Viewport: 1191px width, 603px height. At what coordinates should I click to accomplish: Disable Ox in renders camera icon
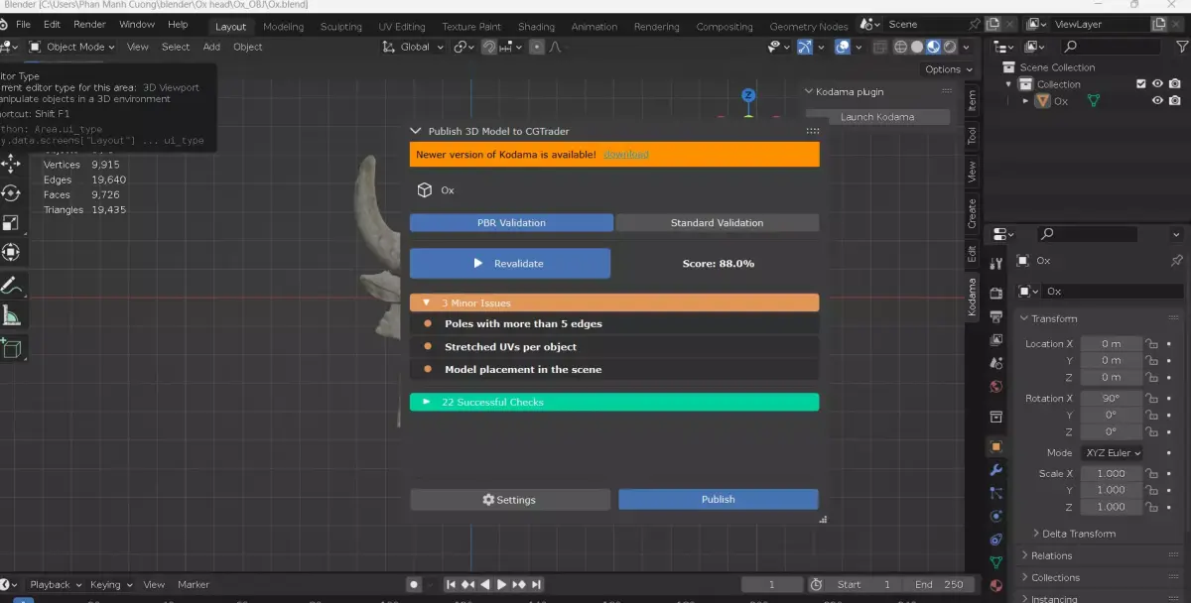[1174, 101]
